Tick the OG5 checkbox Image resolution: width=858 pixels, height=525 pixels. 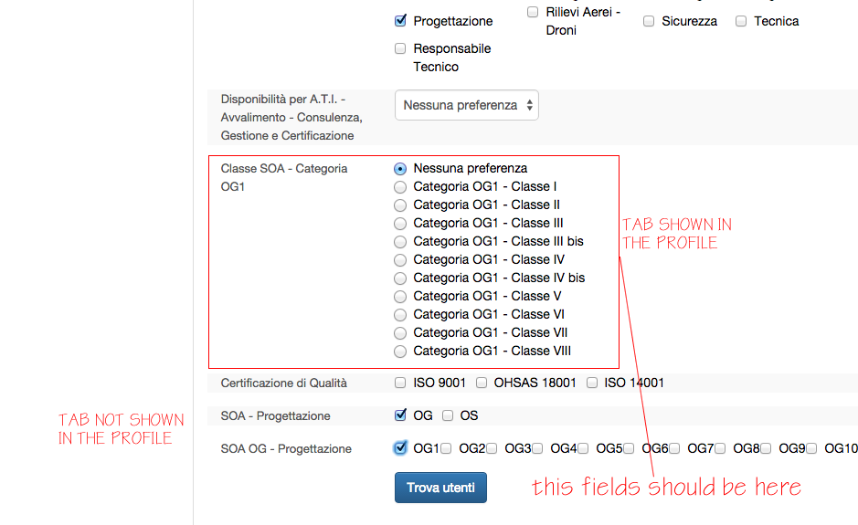(583, 448)
